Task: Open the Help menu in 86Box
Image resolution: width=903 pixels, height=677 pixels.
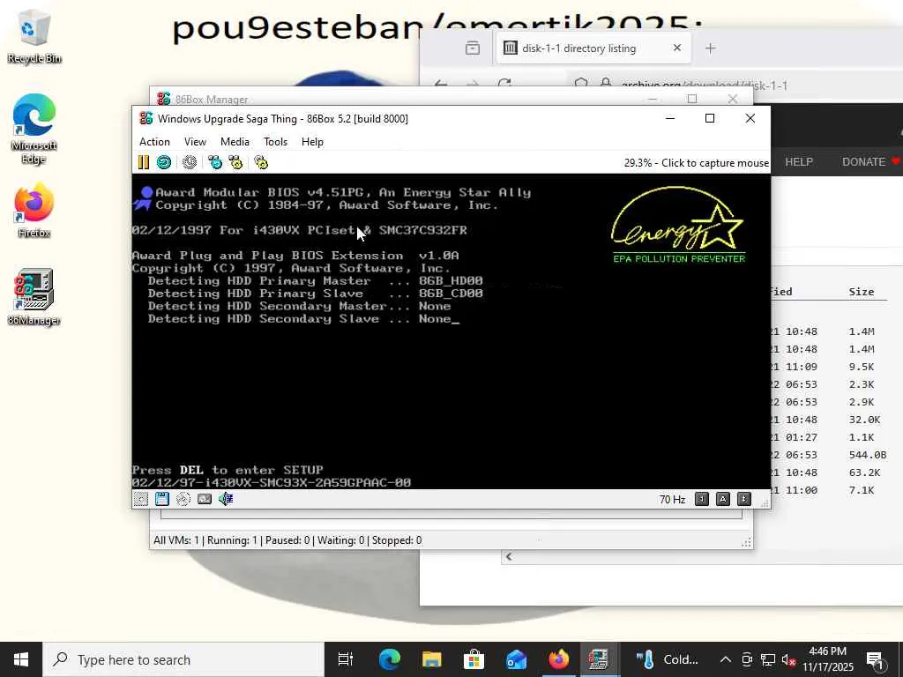Action: click(312, 142)
